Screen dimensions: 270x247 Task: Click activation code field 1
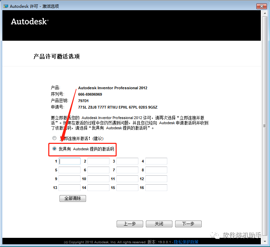click(x=70, y=161)
